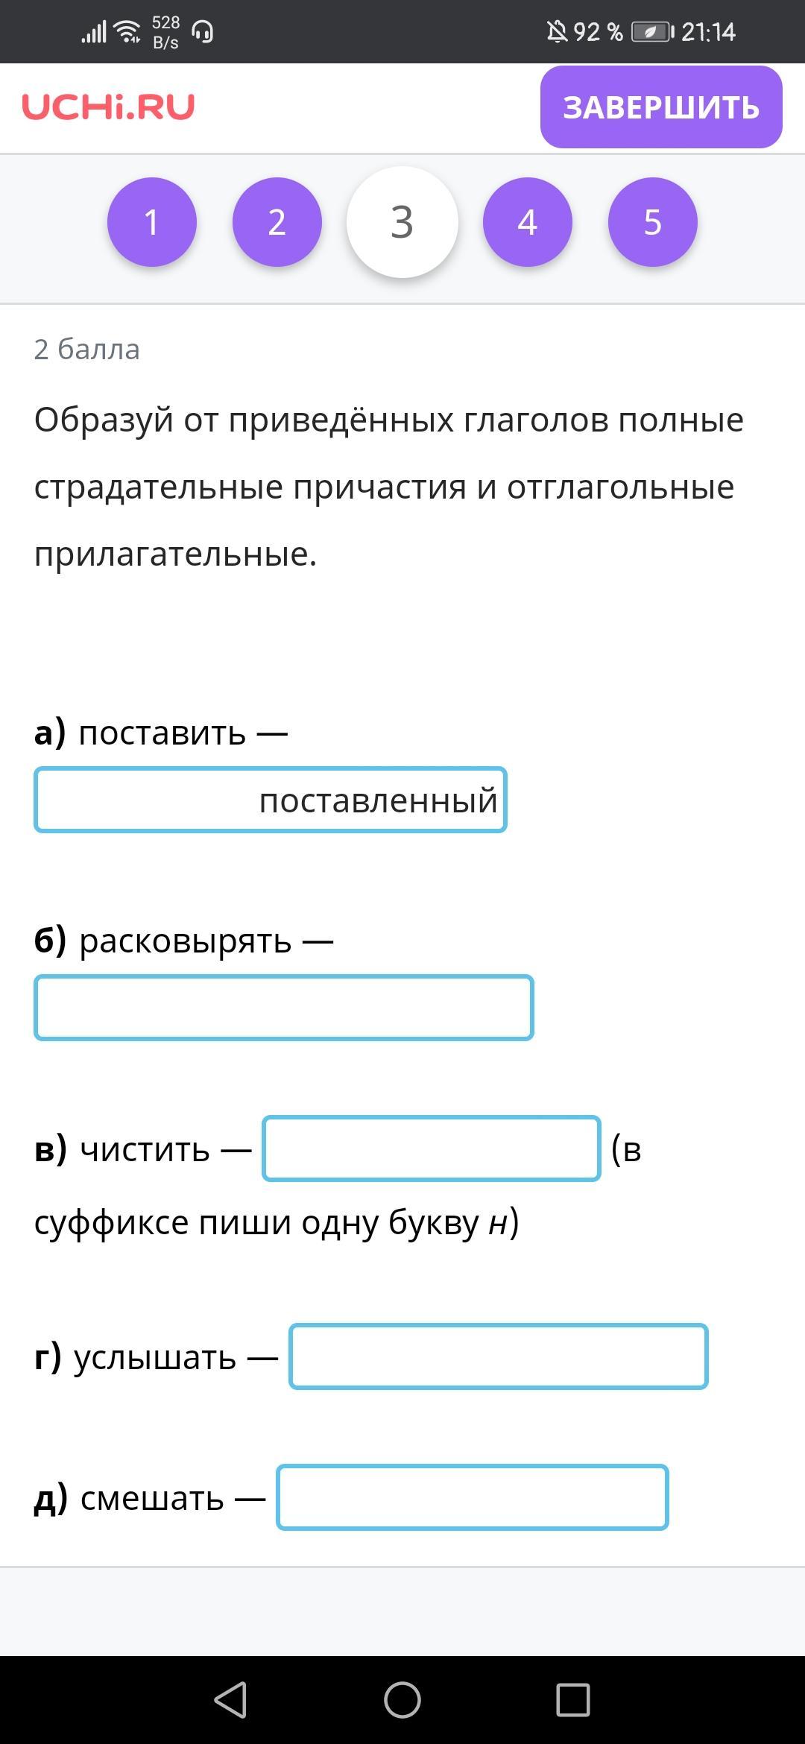Click the answer field for услышать

click(499, 1356)
